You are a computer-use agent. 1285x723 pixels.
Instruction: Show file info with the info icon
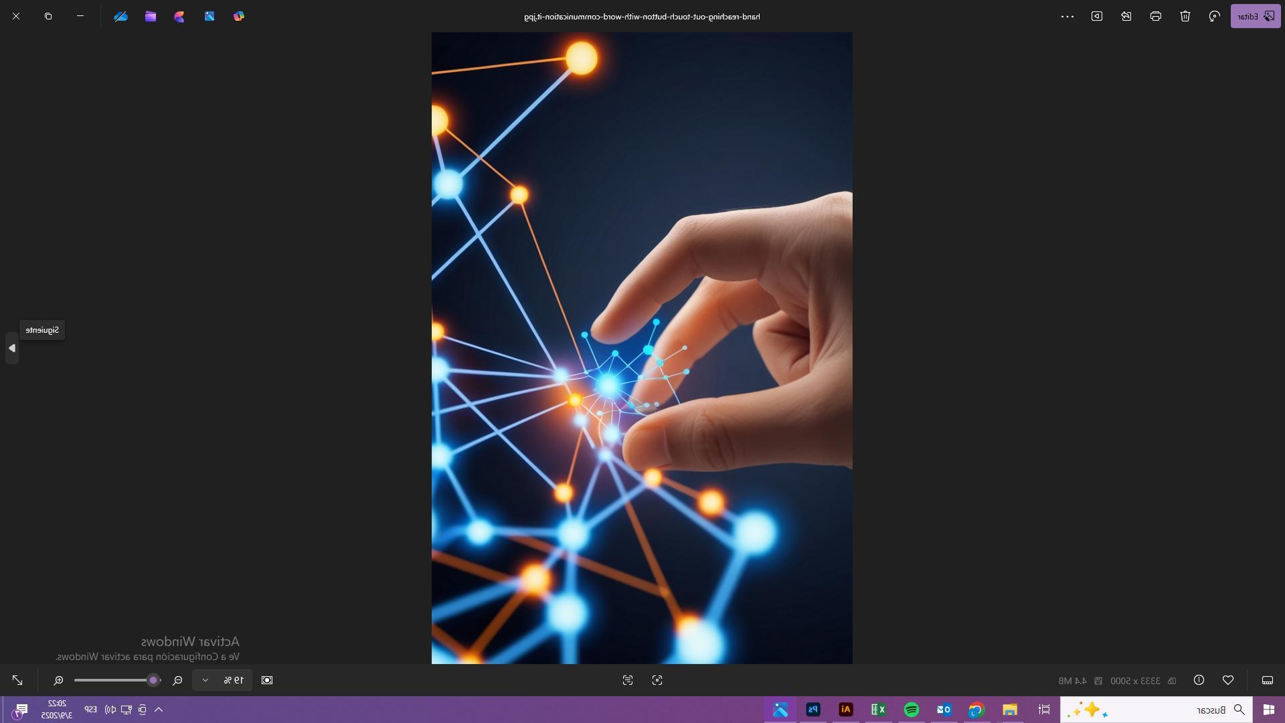[1199, 680]
